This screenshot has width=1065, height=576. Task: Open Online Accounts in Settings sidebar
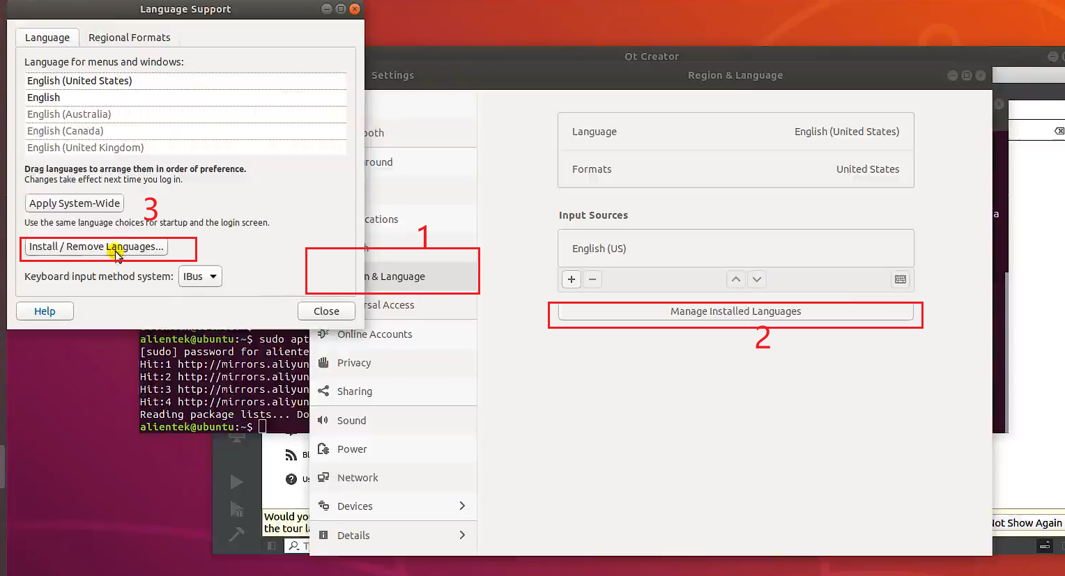coord(393,334)
